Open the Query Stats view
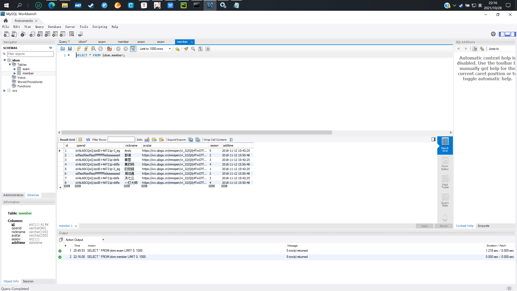Viewport: 517px width, 291px height. tap(445, 200)
